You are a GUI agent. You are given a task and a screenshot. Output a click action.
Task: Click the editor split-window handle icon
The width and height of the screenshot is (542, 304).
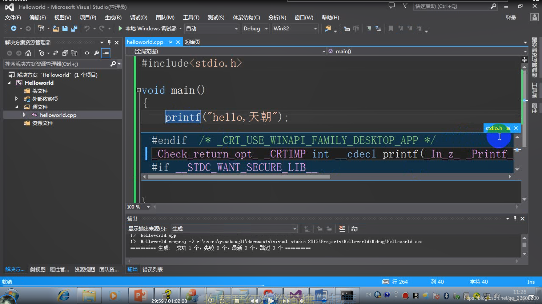pyautogui.click(x=524, y=60)
